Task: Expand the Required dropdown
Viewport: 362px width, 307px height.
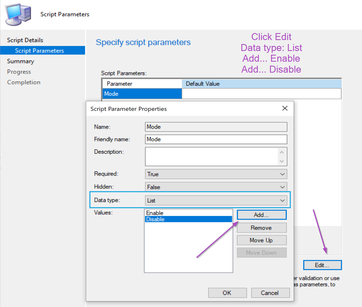Action: coord(216,174)
